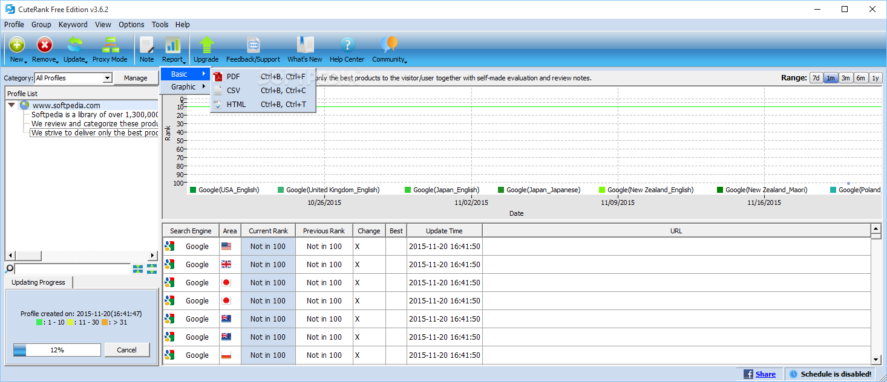
Task: Click the United Kingdom flag in Area column
Action: 226,265
